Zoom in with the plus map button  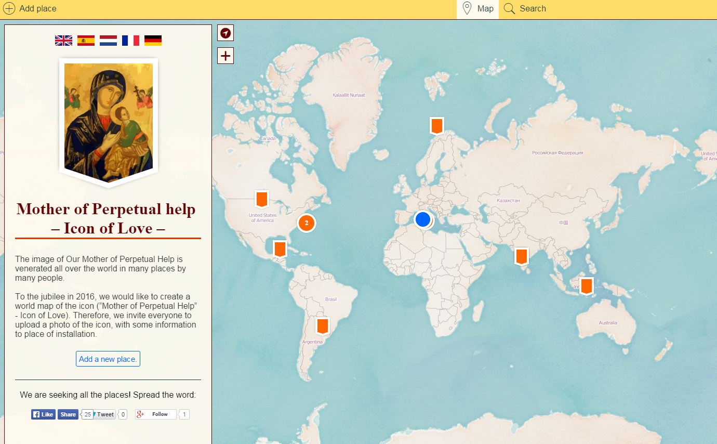coord(225,56)
